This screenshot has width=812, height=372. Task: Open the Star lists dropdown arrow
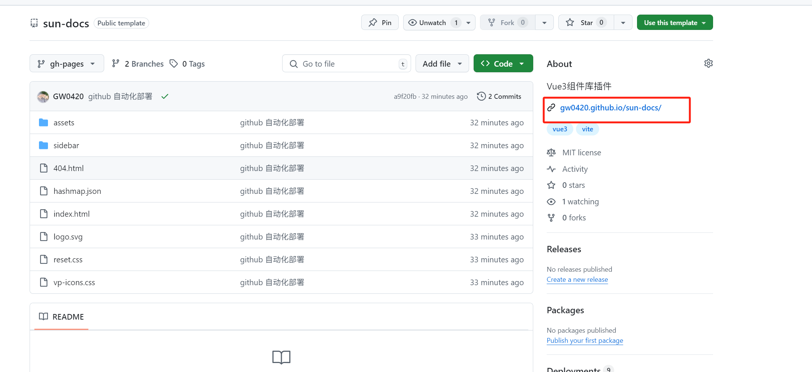pyautogui.click(x=623, y=22)
